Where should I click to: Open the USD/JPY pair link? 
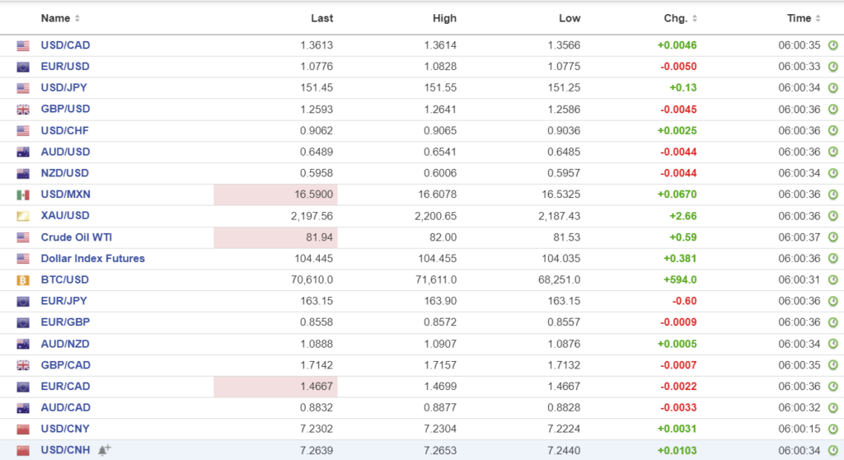click(65, 88)
